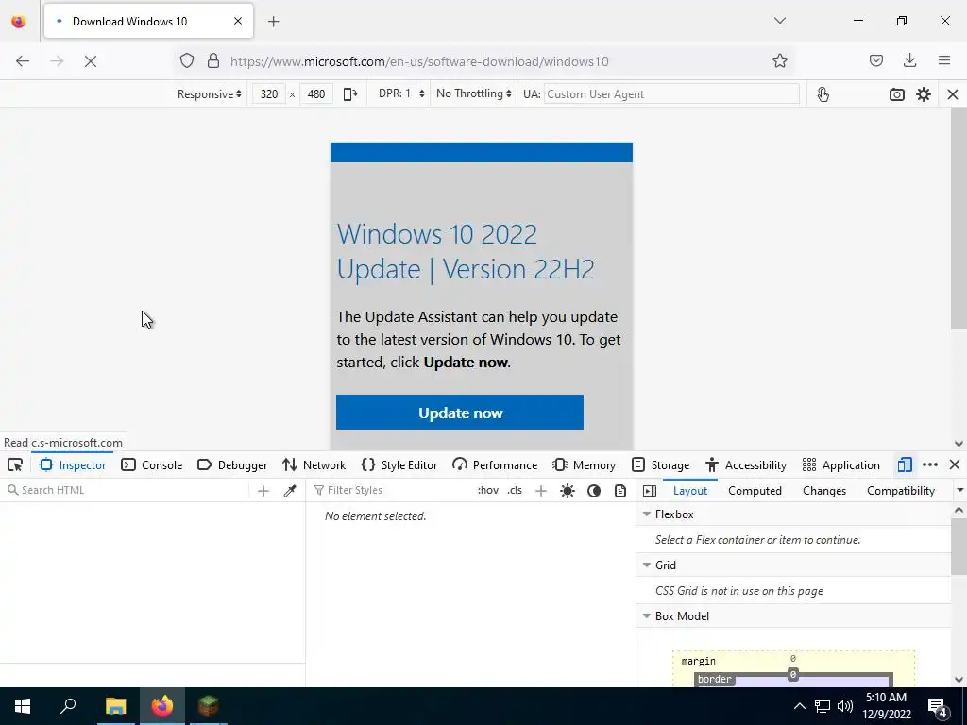Open the list all tabs dropdown
Viewport: 967px width, 725px height.
779,21
